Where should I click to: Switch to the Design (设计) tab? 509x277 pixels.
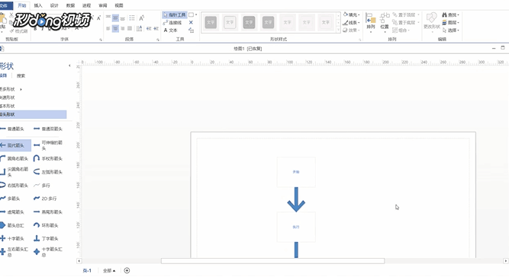pos(54,5)
